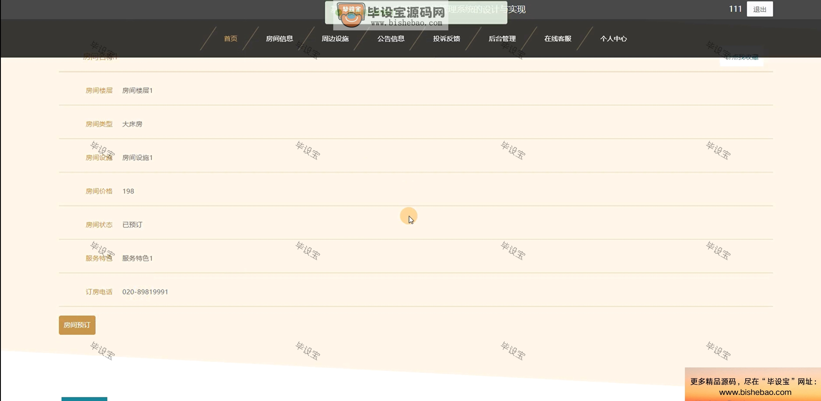Image resolution: width=821 pixels, height=401 pixels.
Task: Open 投诉反馈 complaint feedback menu
Action: point(446,39)
